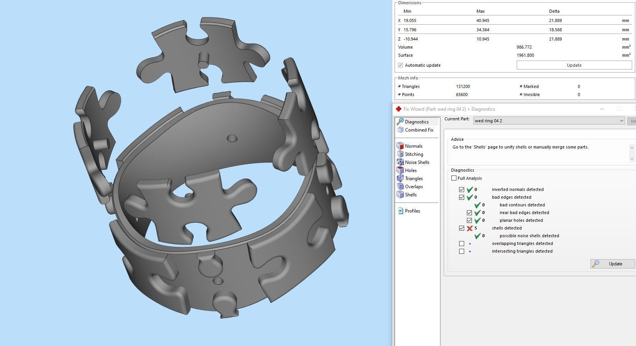Open the Diagnostics page in Fix Wizard
Image resolution: width=636 pixels, height=346 pixels.
coord(417,122)
